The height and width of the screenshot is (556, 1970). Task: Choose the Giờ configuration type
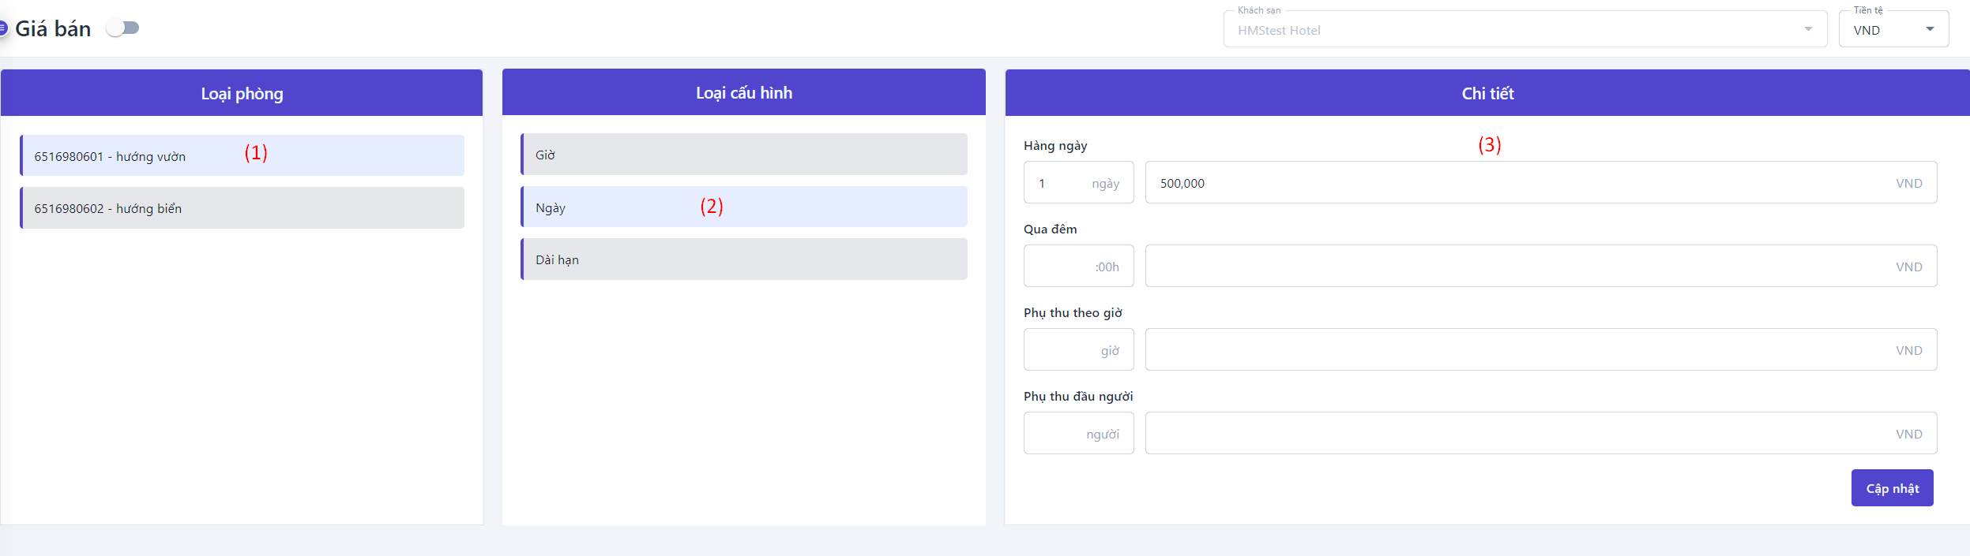[744, 155]
